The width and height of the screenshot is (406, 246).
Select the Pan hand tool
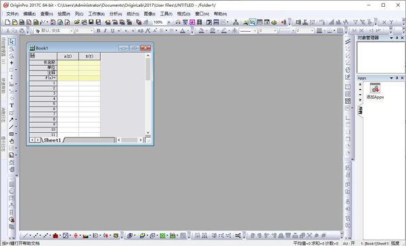[12, 141]
